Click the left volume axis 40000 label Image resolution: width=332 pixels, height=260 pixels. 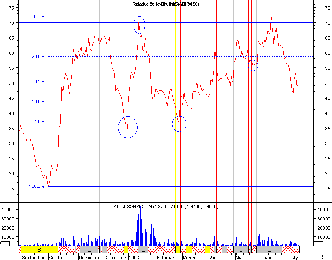[8, 210]
